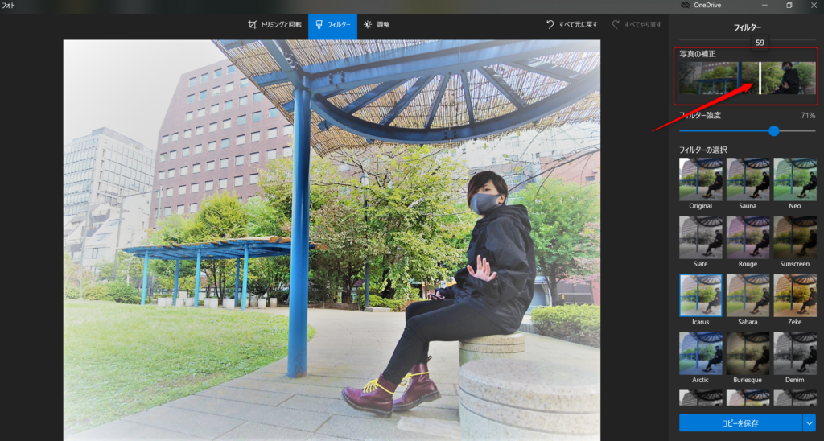Viewport: 824px width, 441px height.
Task: Open the トリミングと回転 tab
Action: (274, 24)
